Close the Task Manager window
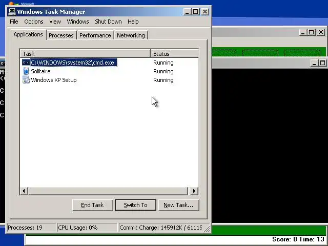This screenshot has height=246, width=328. click(x=205, y=12)
